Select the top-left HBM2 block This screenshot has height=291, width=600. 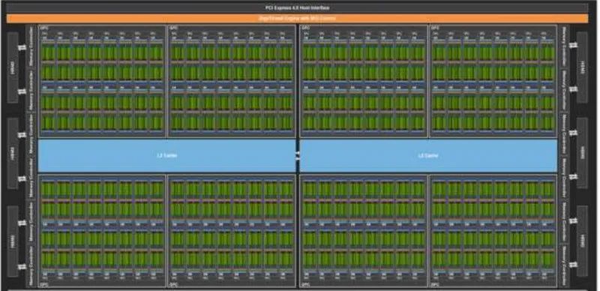[13, 67]
